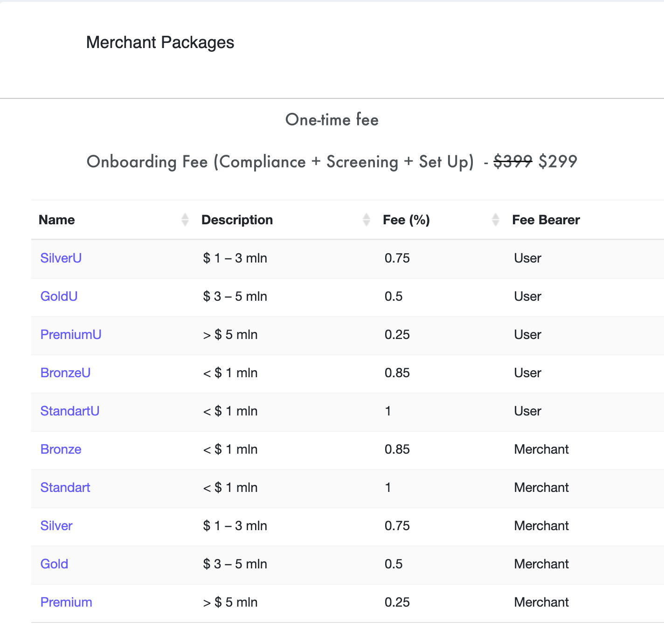Open the Premium merchant package link

(x=66, y=602)
